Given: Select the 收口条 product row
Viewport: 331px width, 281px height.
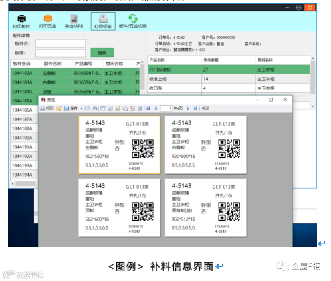Looking at the screenshot, I should (x=229, y=88).
